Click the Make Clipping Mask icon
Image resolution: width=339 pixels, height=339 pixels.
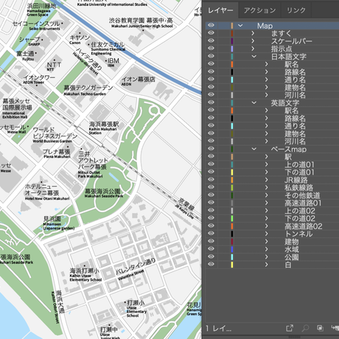pos(320,328)
